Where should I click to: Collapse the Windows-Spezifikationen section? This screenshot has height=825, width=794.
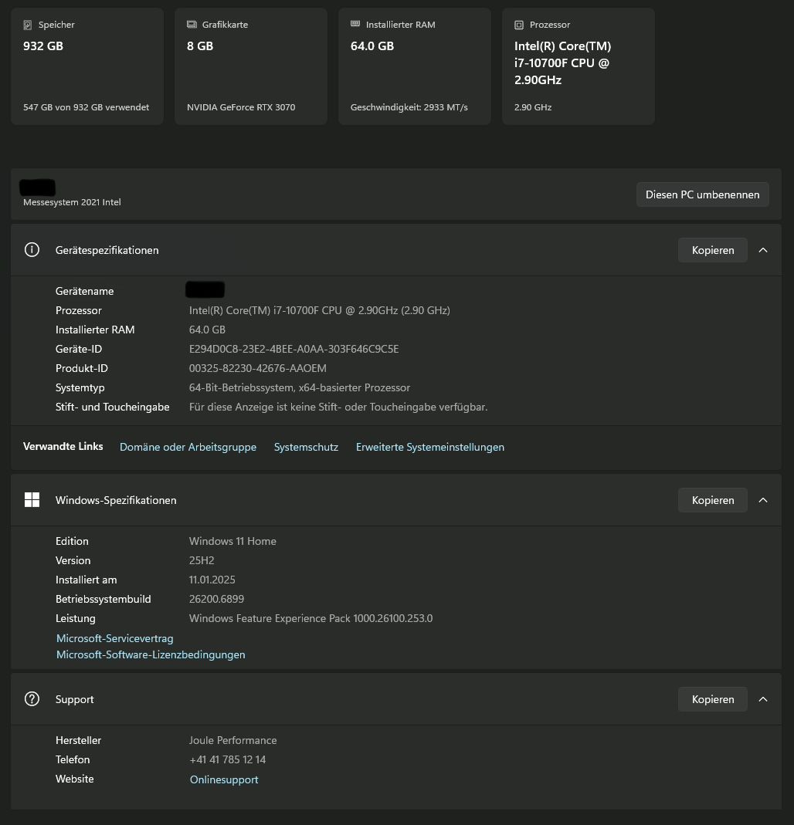[763, 500]
